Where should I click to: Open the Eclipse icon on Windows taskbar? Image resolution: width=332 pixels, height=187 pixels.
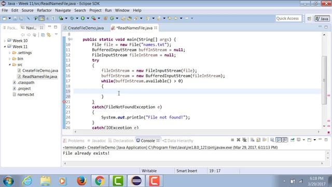[136, 181]
